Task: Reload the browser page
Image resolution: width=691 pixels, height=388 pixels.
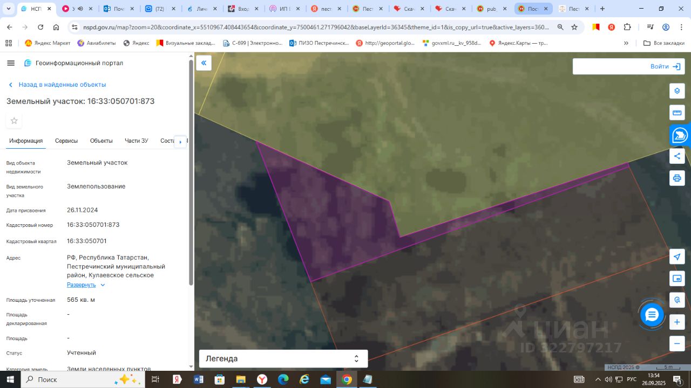Action: 40,27
